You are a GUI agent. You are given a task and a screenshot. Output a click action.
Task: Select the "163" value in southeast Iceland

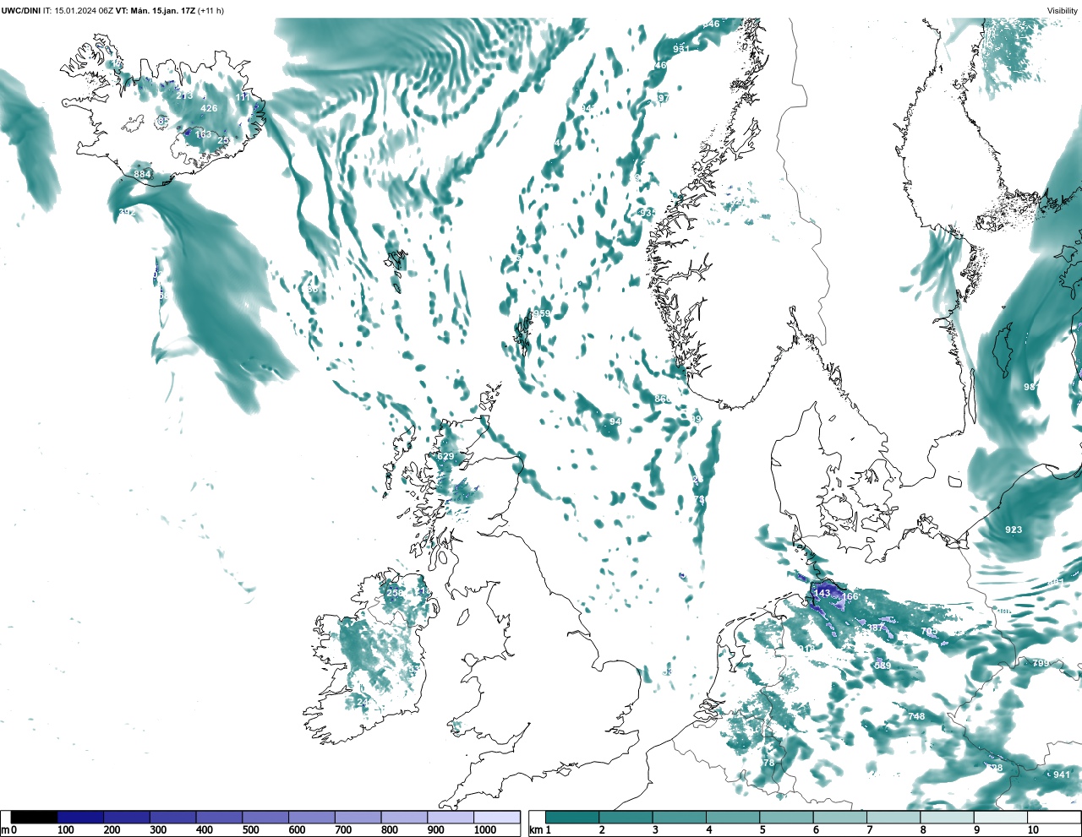pos(204,135)
